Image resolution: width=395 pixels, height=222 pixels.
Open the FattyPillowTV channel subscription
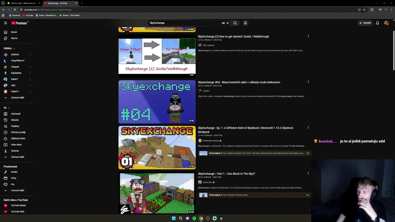pyautogui.click(x=18, y=61)
